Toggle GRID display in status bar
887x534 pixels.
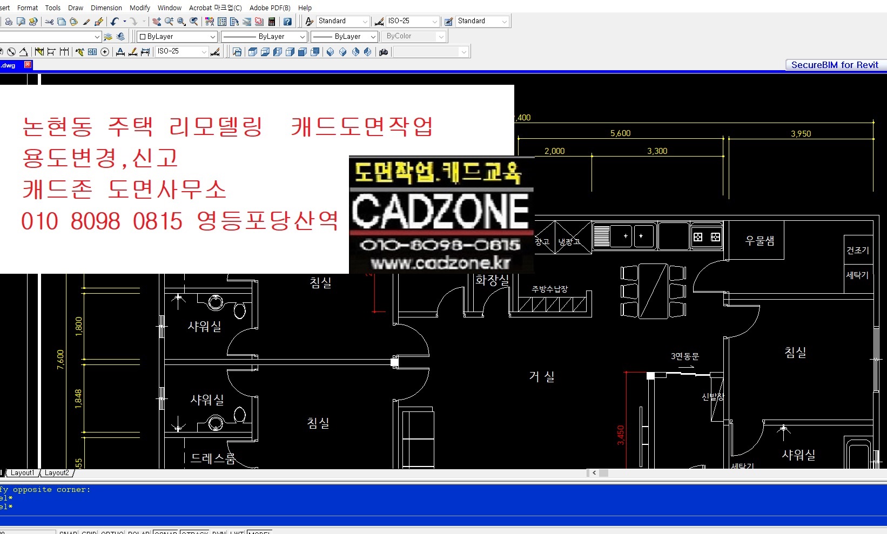[x=89, y=532]
